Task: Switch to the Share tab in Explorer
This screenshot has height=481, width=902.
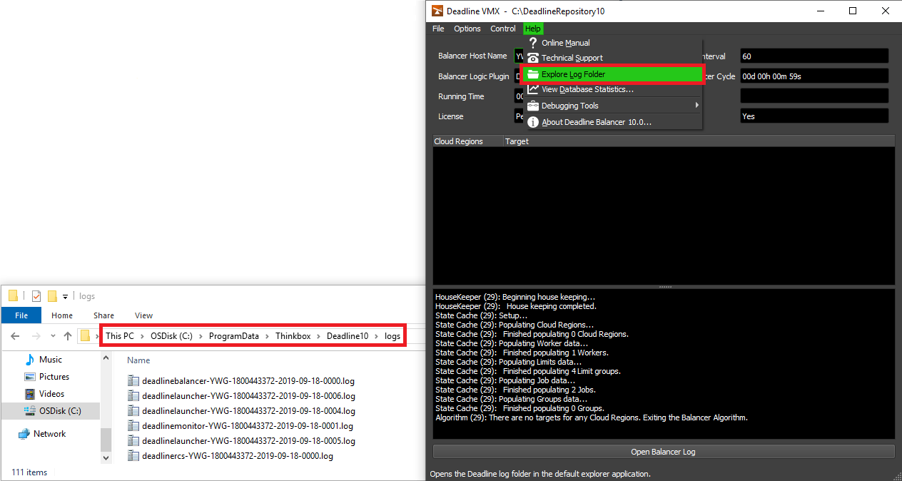Action: point(103,315)
